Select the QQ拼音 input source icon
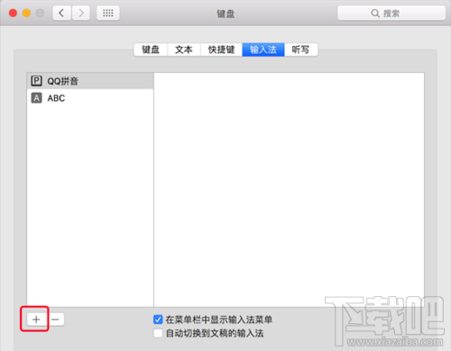The width and height of the screenshot is (451, 351). coord(36,81)
